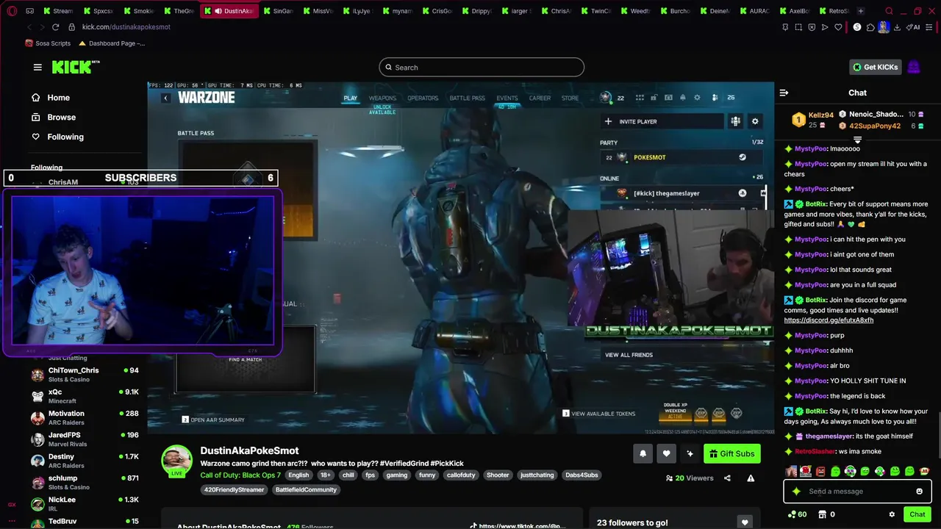Click the Kick search field
The height and width of the screenshot is (529, 941).
coord(482,68)
